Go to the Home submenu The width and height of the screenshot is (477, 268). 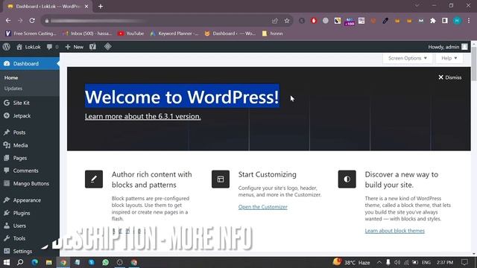point(11,77)
